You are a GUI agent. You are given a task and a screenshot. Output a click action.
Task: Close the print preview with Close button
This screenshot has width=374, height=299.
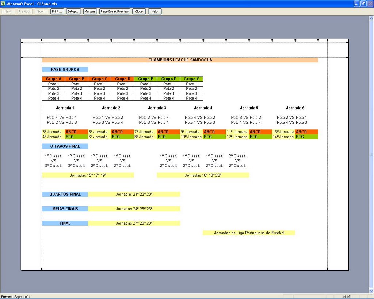[139, 11]
